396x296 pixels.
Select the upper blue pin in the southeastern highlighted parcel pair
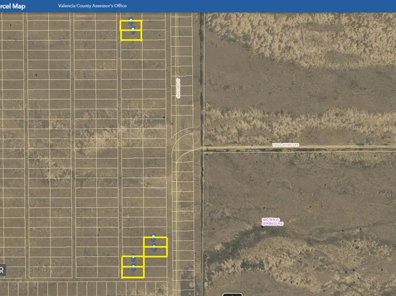tap(153, 238)
